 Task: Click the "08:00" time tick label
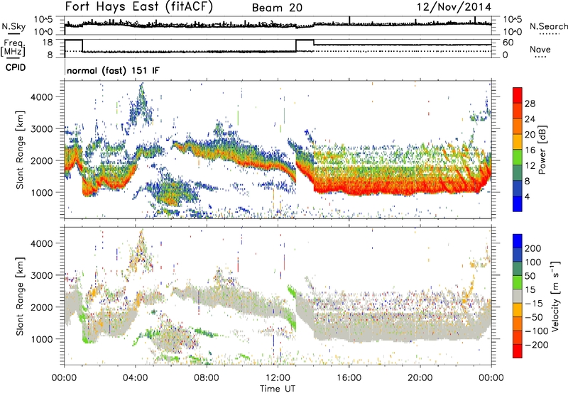tap(207, 378)
